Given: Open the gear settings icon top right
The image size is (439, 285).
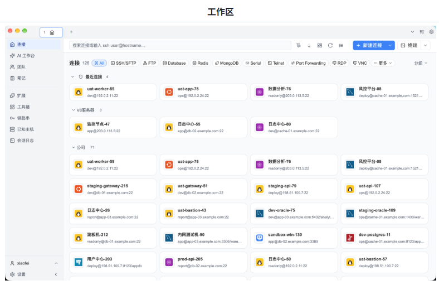Looking at the screenshot, I should coord(431,32).
